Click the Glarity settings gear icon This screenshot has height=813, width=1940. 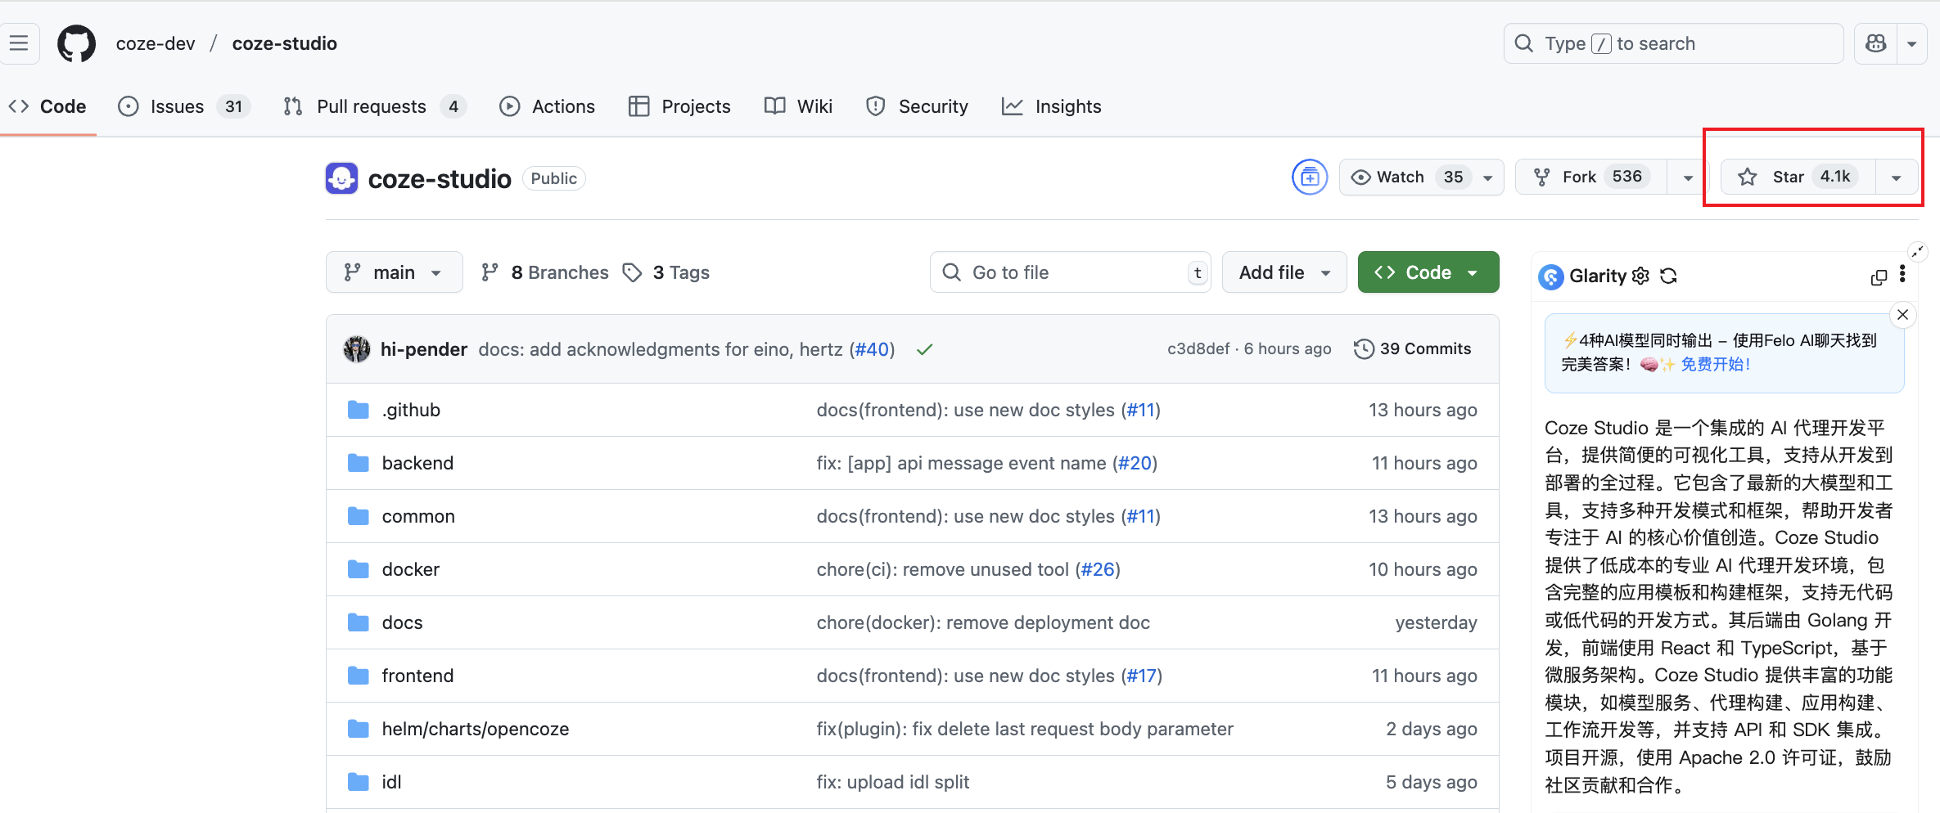(1640, 276)
